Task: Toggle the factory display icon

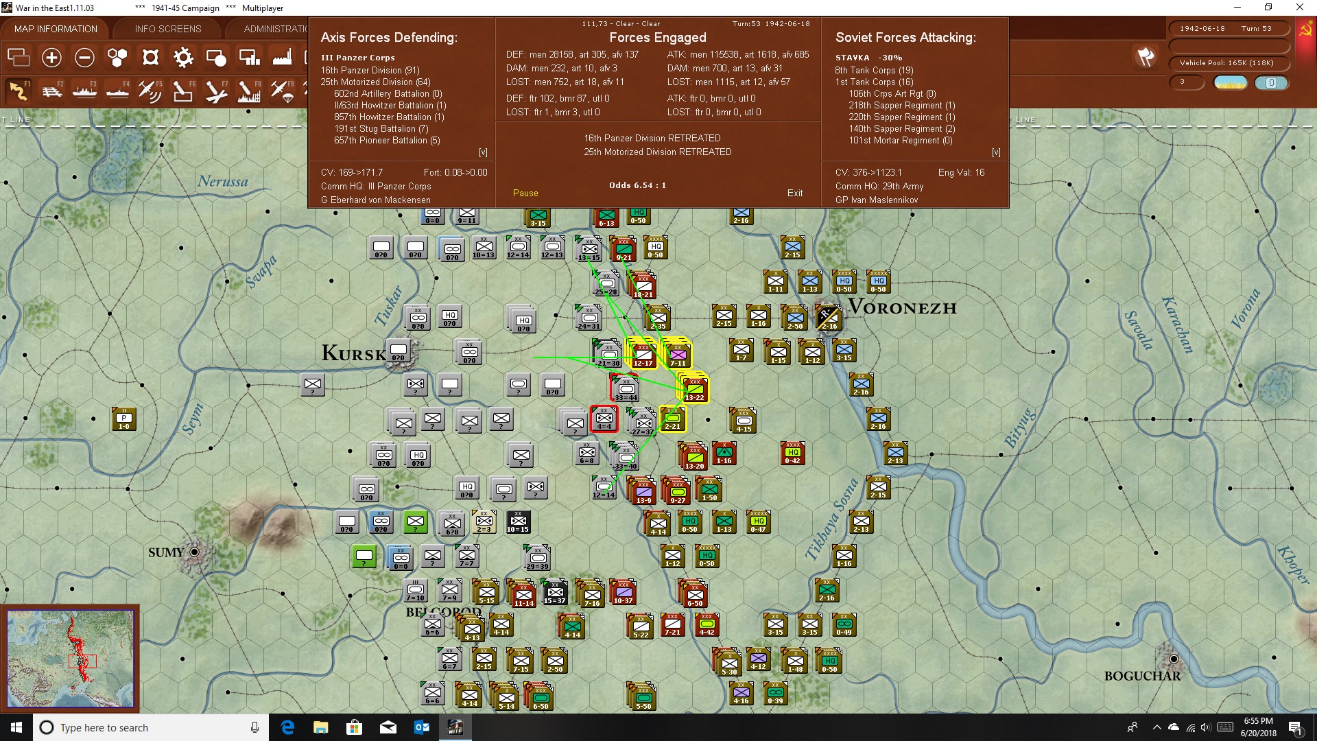Action: point(282,58)
